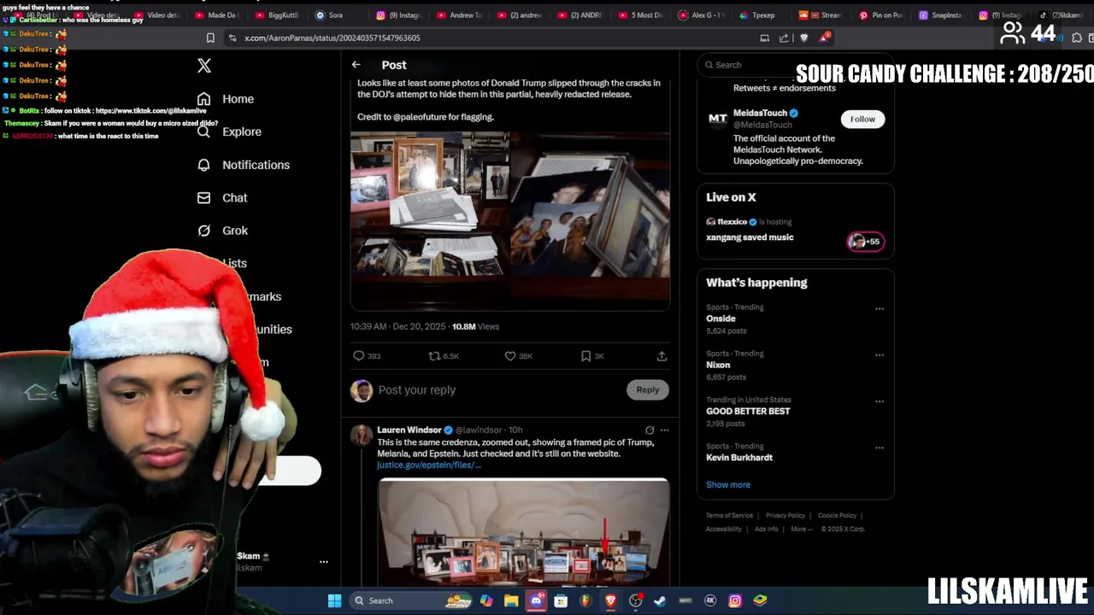
Task: Open the Cookie Policy footer link
Action: [x=837, y=516]
